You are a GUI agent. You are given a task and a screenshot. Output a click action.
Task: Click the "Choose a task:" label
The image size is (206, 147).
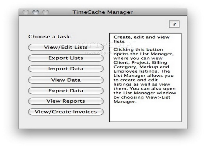pos(50,37)
